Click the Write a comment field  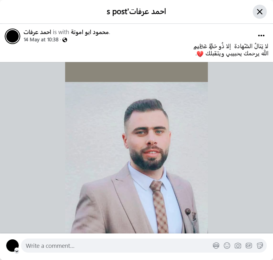click(x=118, y=246)
